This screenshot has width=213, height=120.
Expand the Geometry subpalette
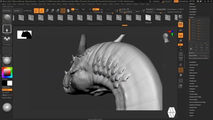tap(192, 7)
